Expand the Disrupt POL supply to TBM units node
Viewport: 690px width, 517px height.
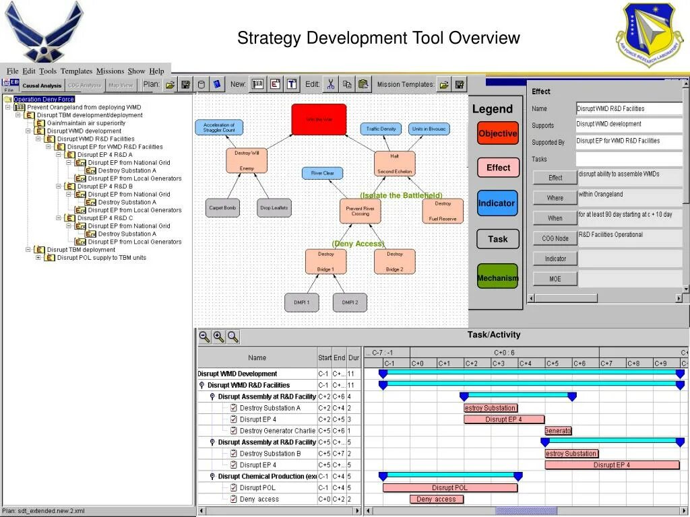point(38,258)
